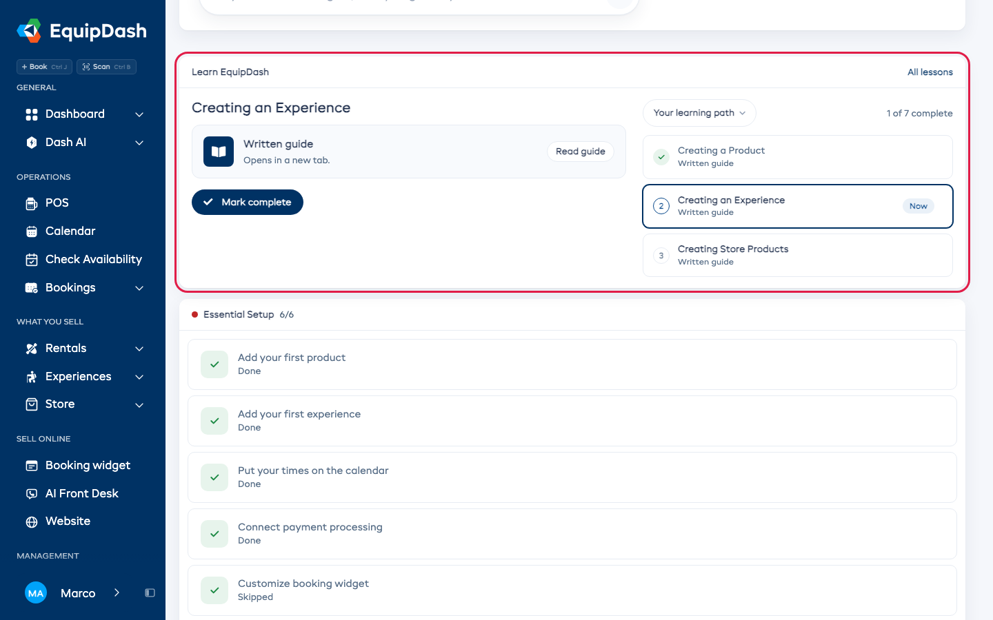Open the All lessons link
The width and height of the screenshot is (993, 620).
[x=930, y=72]
